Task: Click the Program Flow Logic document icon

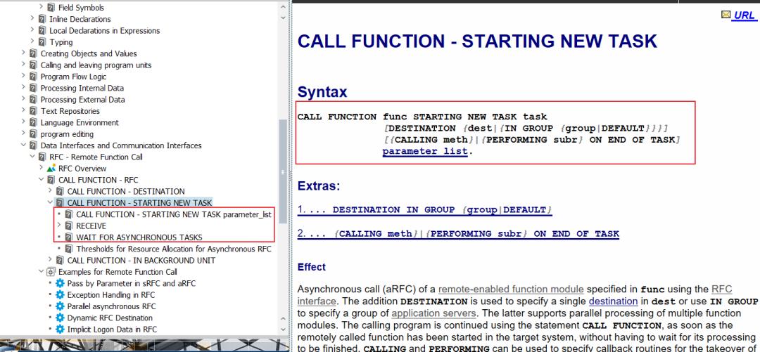Action: coord(34,77)
